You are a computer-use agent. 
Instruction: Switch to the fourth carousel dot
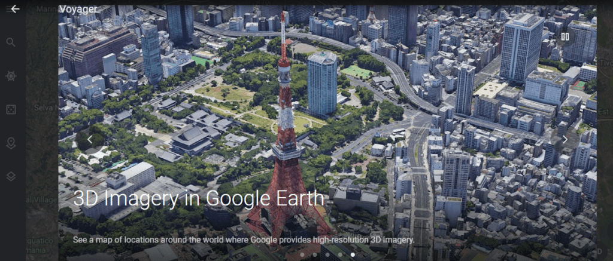(339, 254)
